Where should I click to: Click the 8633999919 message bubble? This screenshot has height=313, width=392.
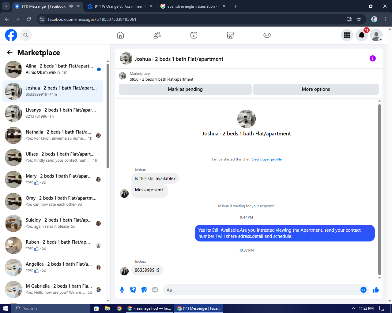[x=147, y=270]
